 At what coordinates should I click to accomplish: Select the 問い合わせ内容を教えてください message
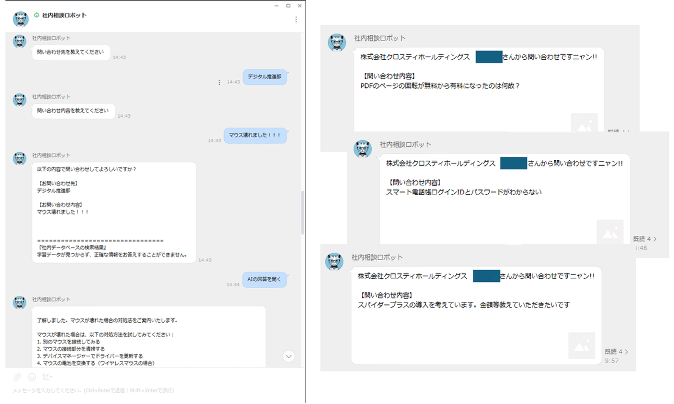73,111
